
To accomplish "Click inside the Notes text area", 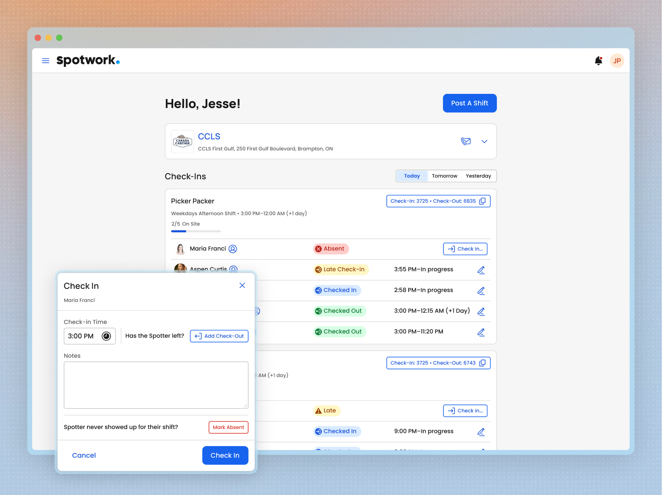I will click(x=156, y=385).
